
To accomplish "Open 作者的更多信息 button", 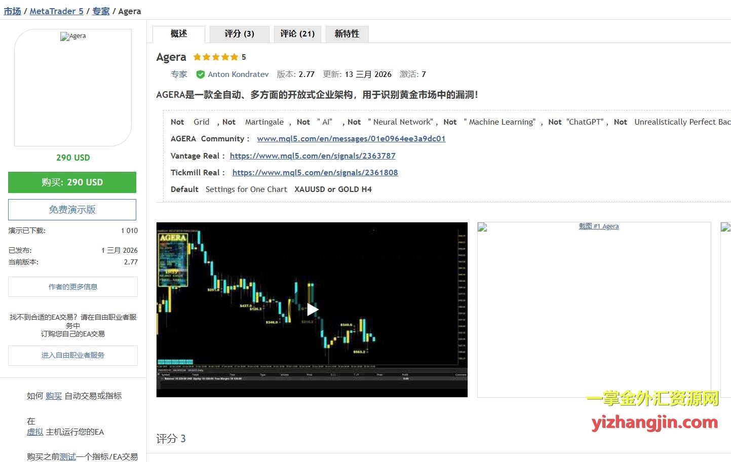I will click(x=72, y=287).
